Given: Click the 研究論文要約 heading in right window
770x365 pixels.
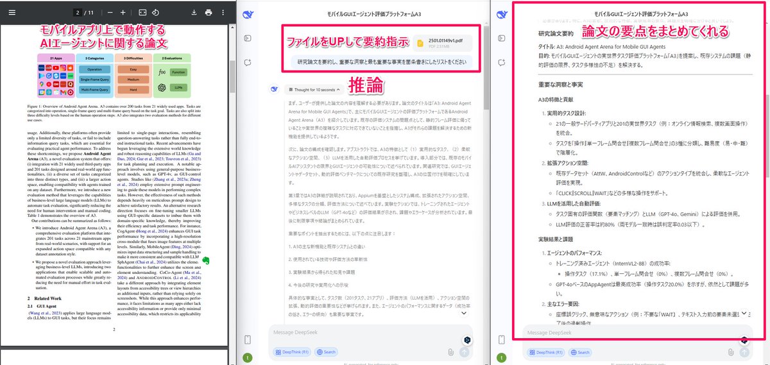Looking at the screenshot, I should pyautogui.click(x=555, y=33).
